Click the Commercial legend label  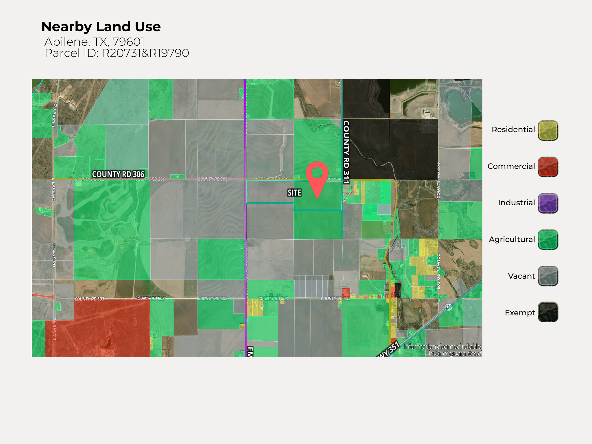(511, 166)
